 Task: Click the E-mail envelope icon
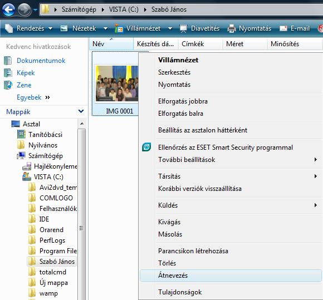[283, 28]
